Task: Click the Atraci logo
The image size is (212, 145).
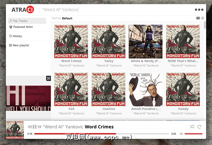Action: coord(23,10)
